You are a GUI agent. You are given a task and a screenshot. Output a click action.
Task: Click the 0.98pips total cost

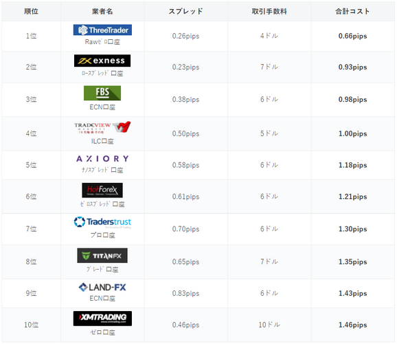point(352,99)
